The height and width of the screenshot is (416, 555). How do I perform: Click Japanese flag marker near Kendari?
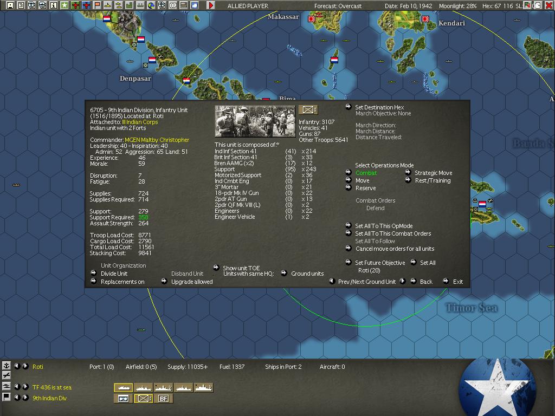click(x=425, y=19)
